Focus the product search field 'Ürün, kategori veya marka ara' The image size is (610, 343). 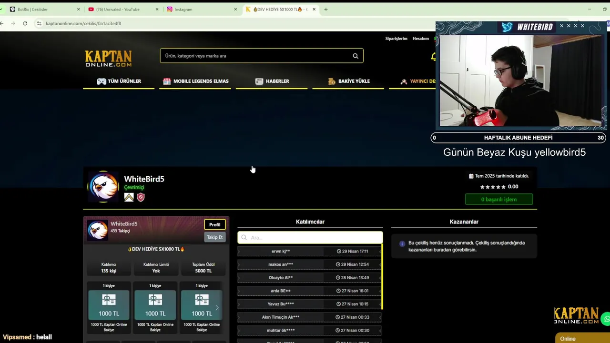pos(262,56)
